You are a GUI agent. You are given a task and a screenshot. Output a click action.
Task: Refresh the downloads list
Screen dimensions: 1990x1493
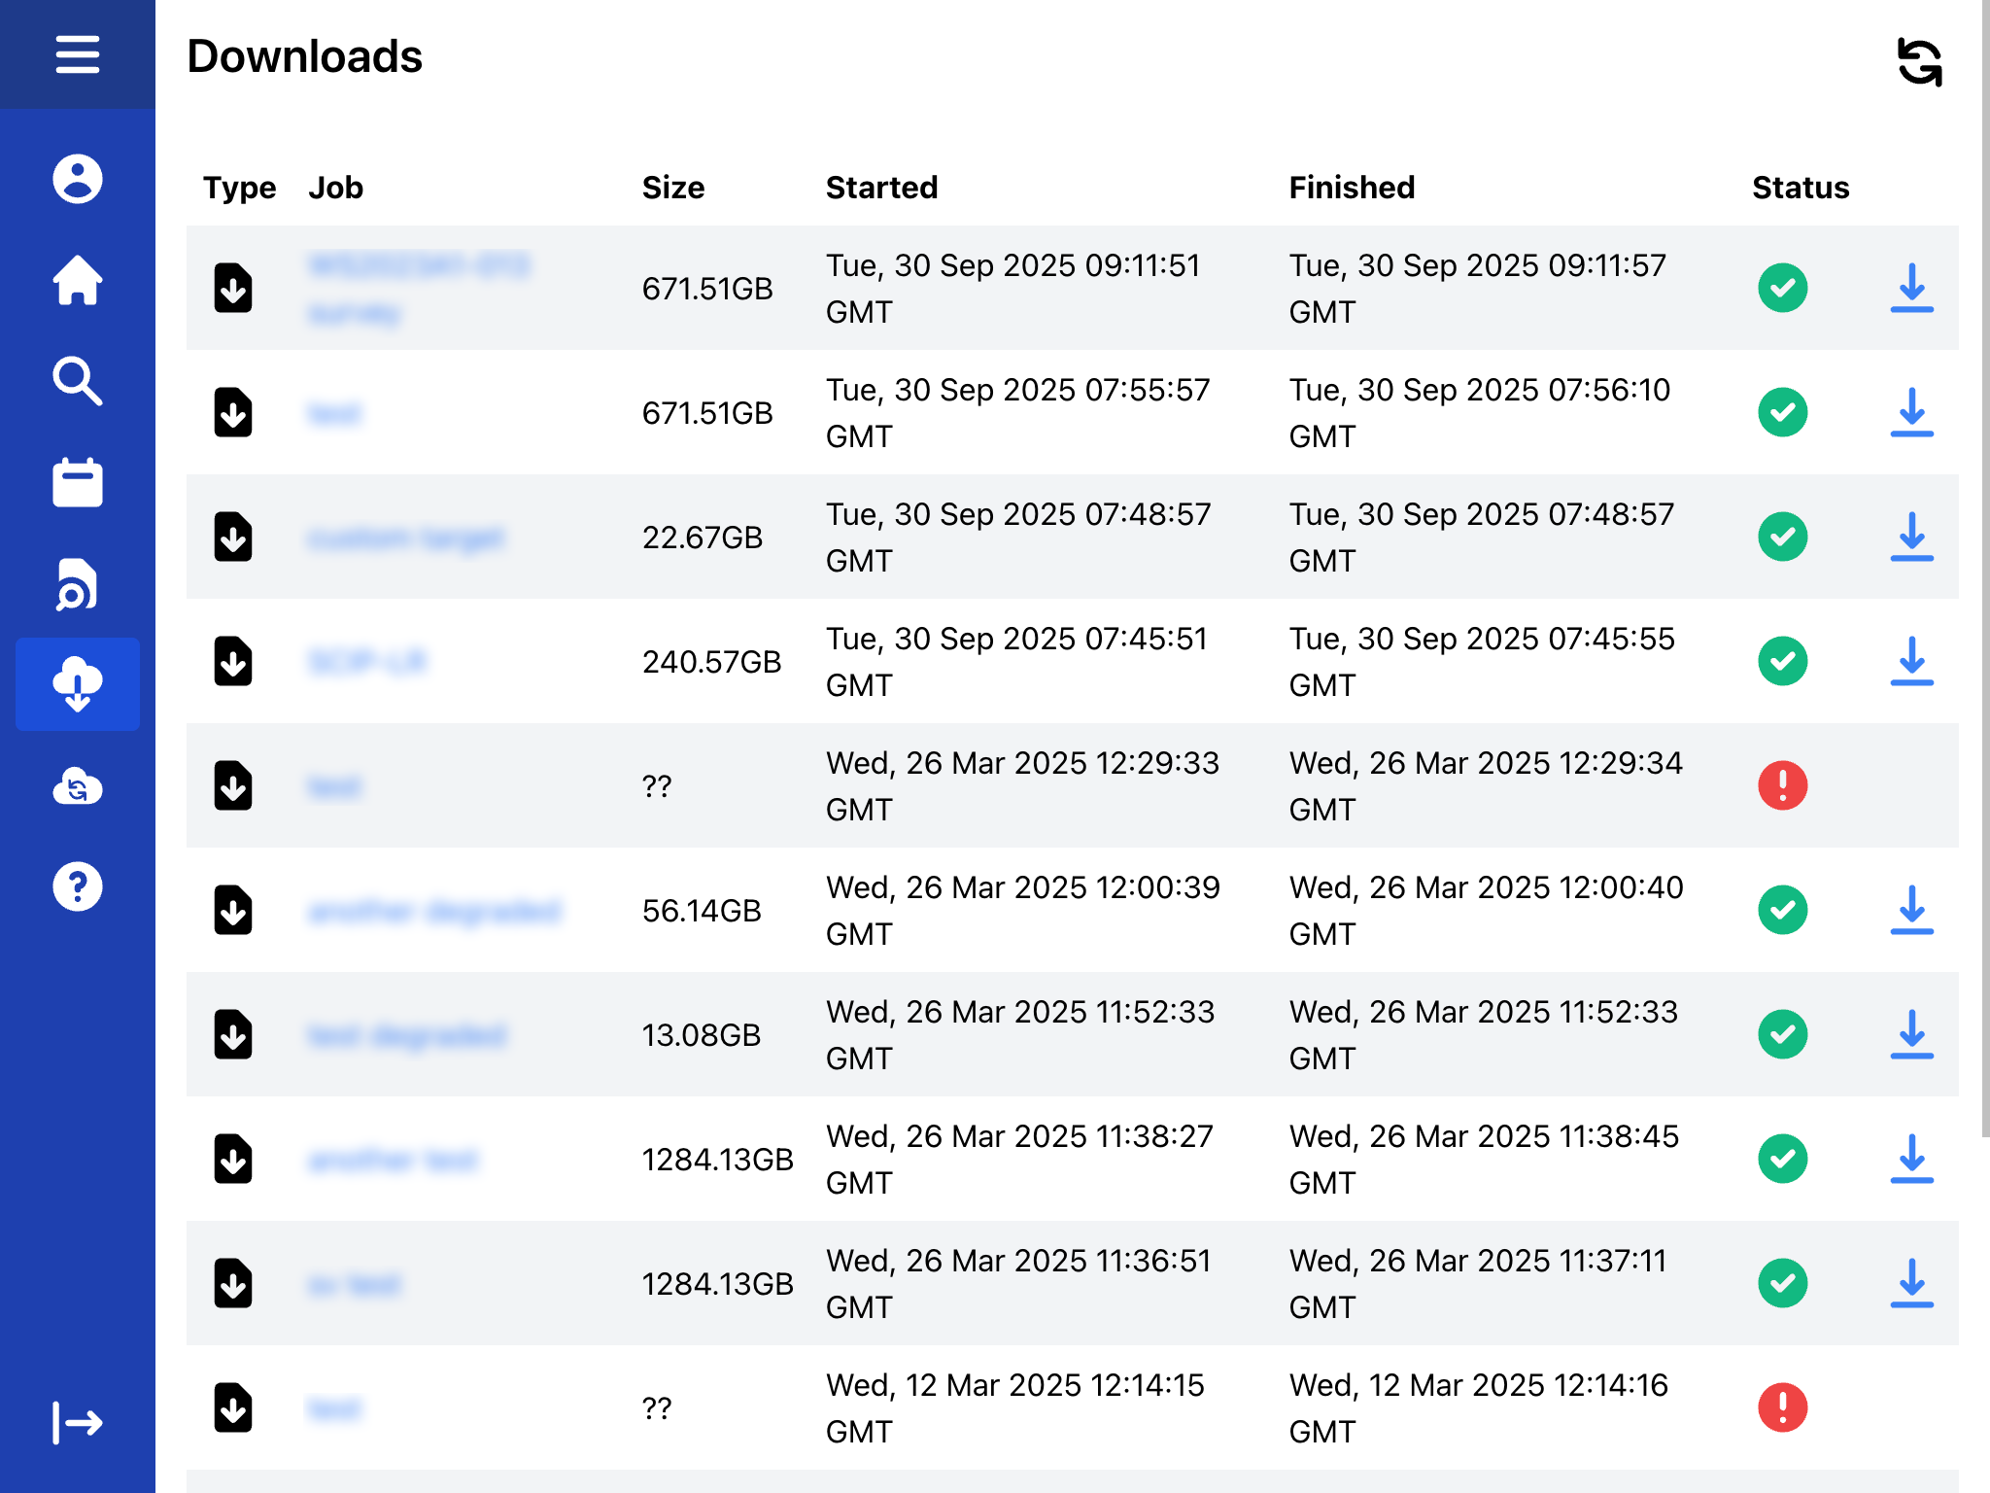tap(1919, 62)
